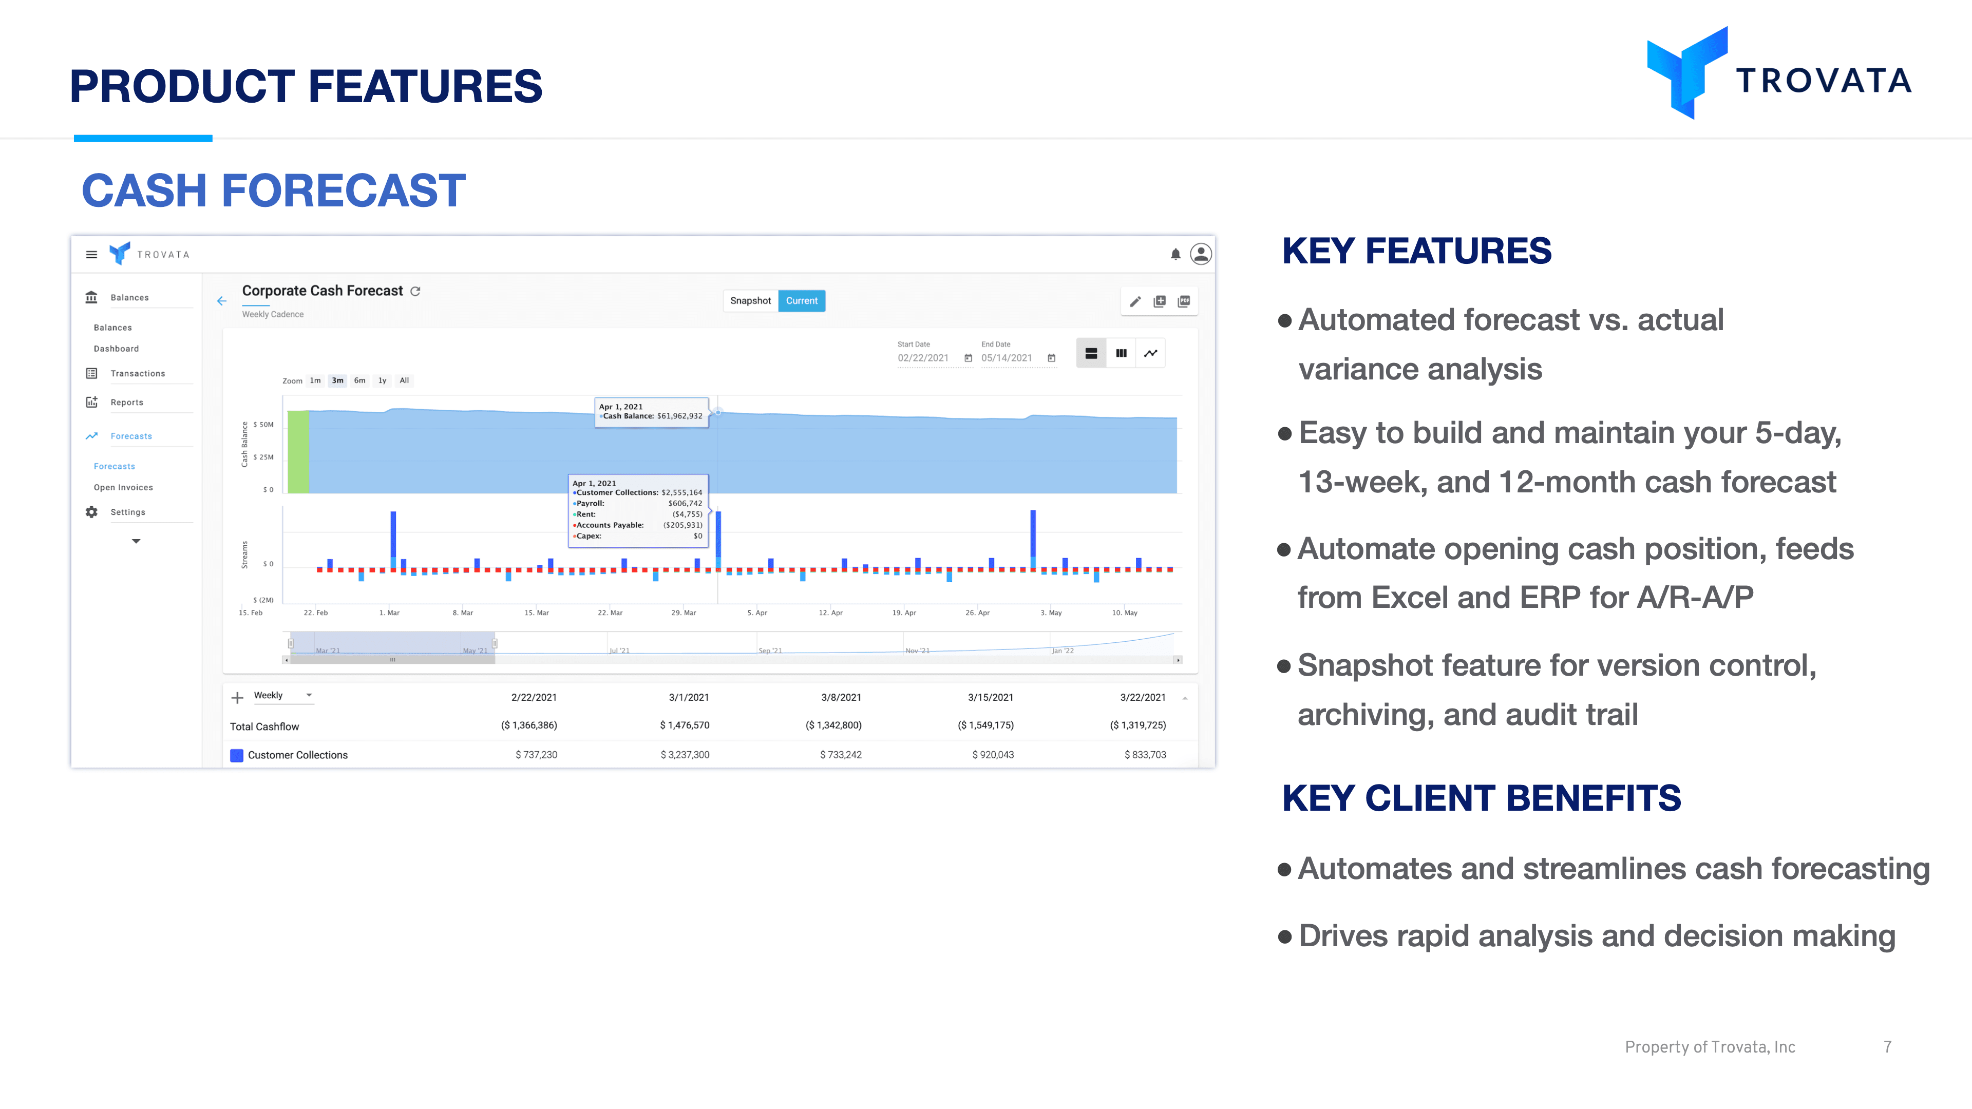Open Transactions in the sidebar
1972x1109 pixels.
click(x=137, y=373)
